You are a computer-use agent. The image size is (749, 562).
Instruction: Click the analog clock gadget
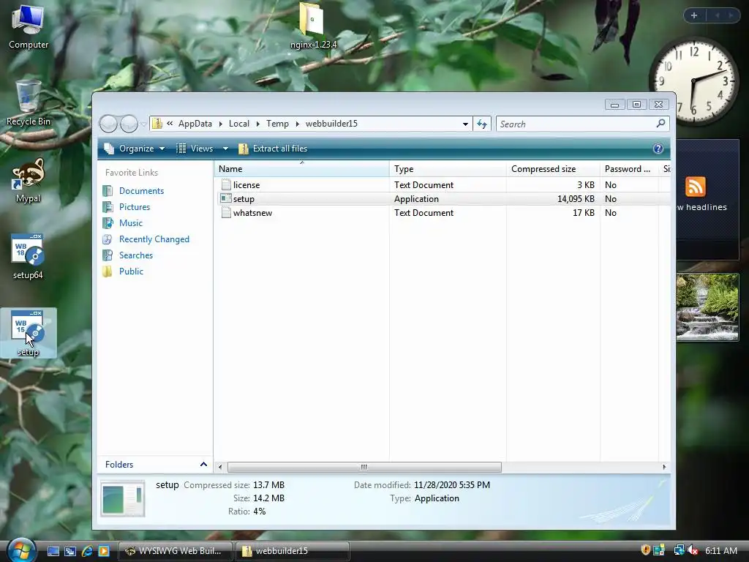[693, 82]
